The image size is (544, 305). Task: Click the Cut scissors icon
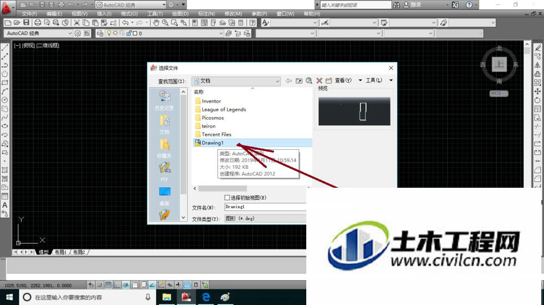coord(77,23)
